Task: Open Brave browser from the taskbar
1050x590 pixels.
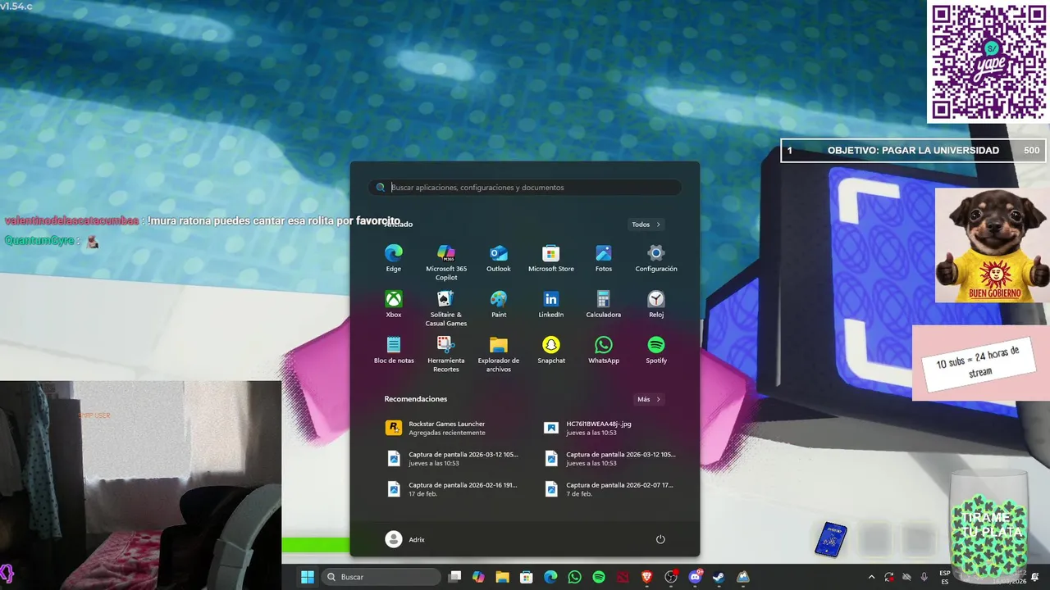Action: coord(646,577)
